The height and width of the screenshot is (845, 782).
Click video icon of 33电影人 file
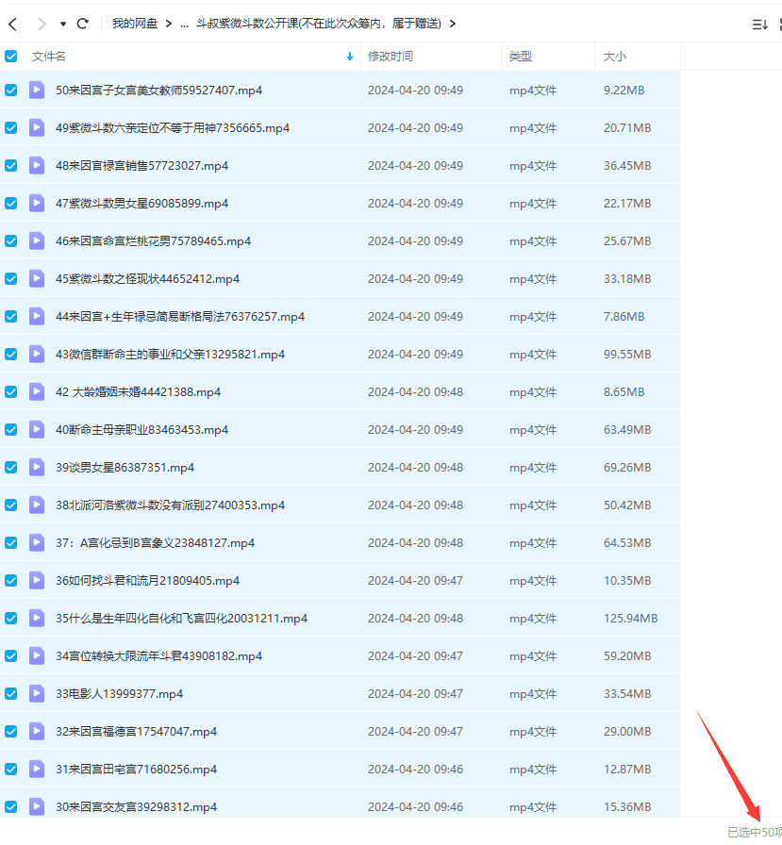37,694
